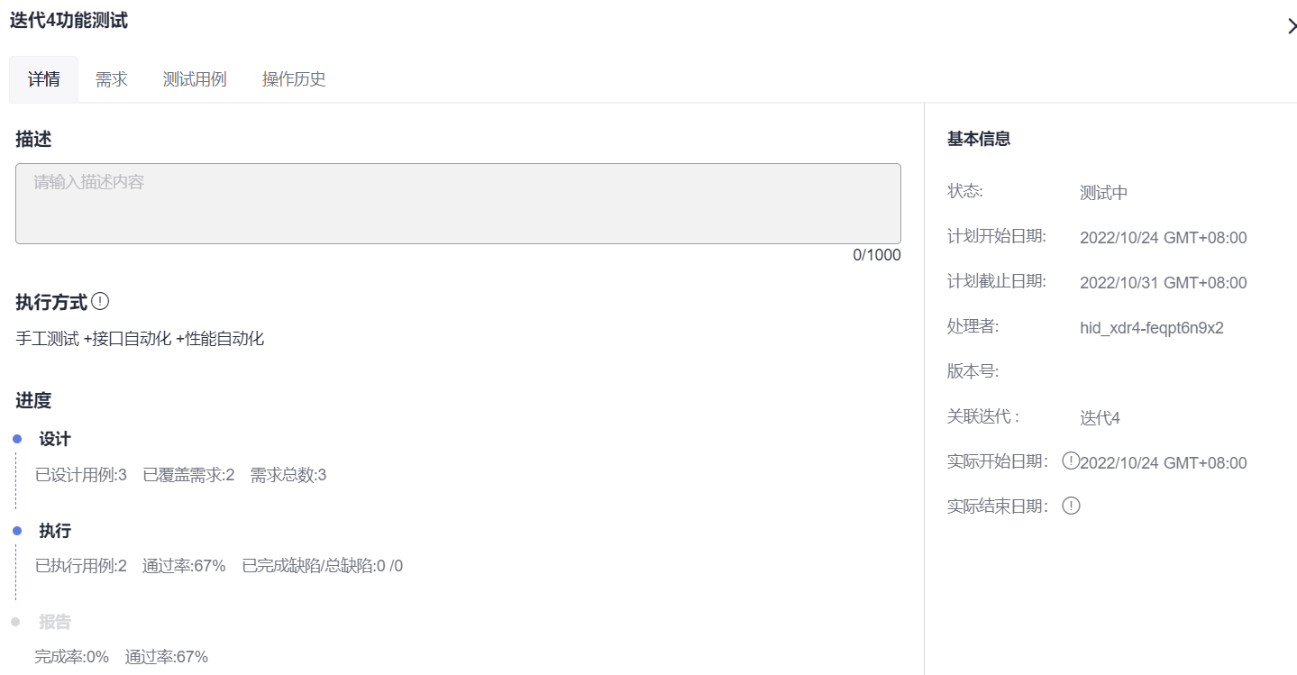Go to the 测试用例 tab

[195, 79]
